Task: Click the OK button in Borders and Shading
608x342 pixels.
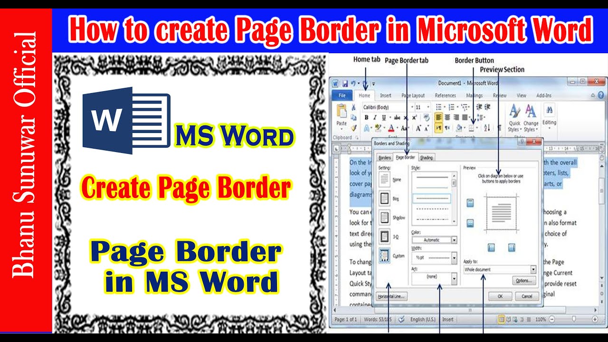Action: 500,296
